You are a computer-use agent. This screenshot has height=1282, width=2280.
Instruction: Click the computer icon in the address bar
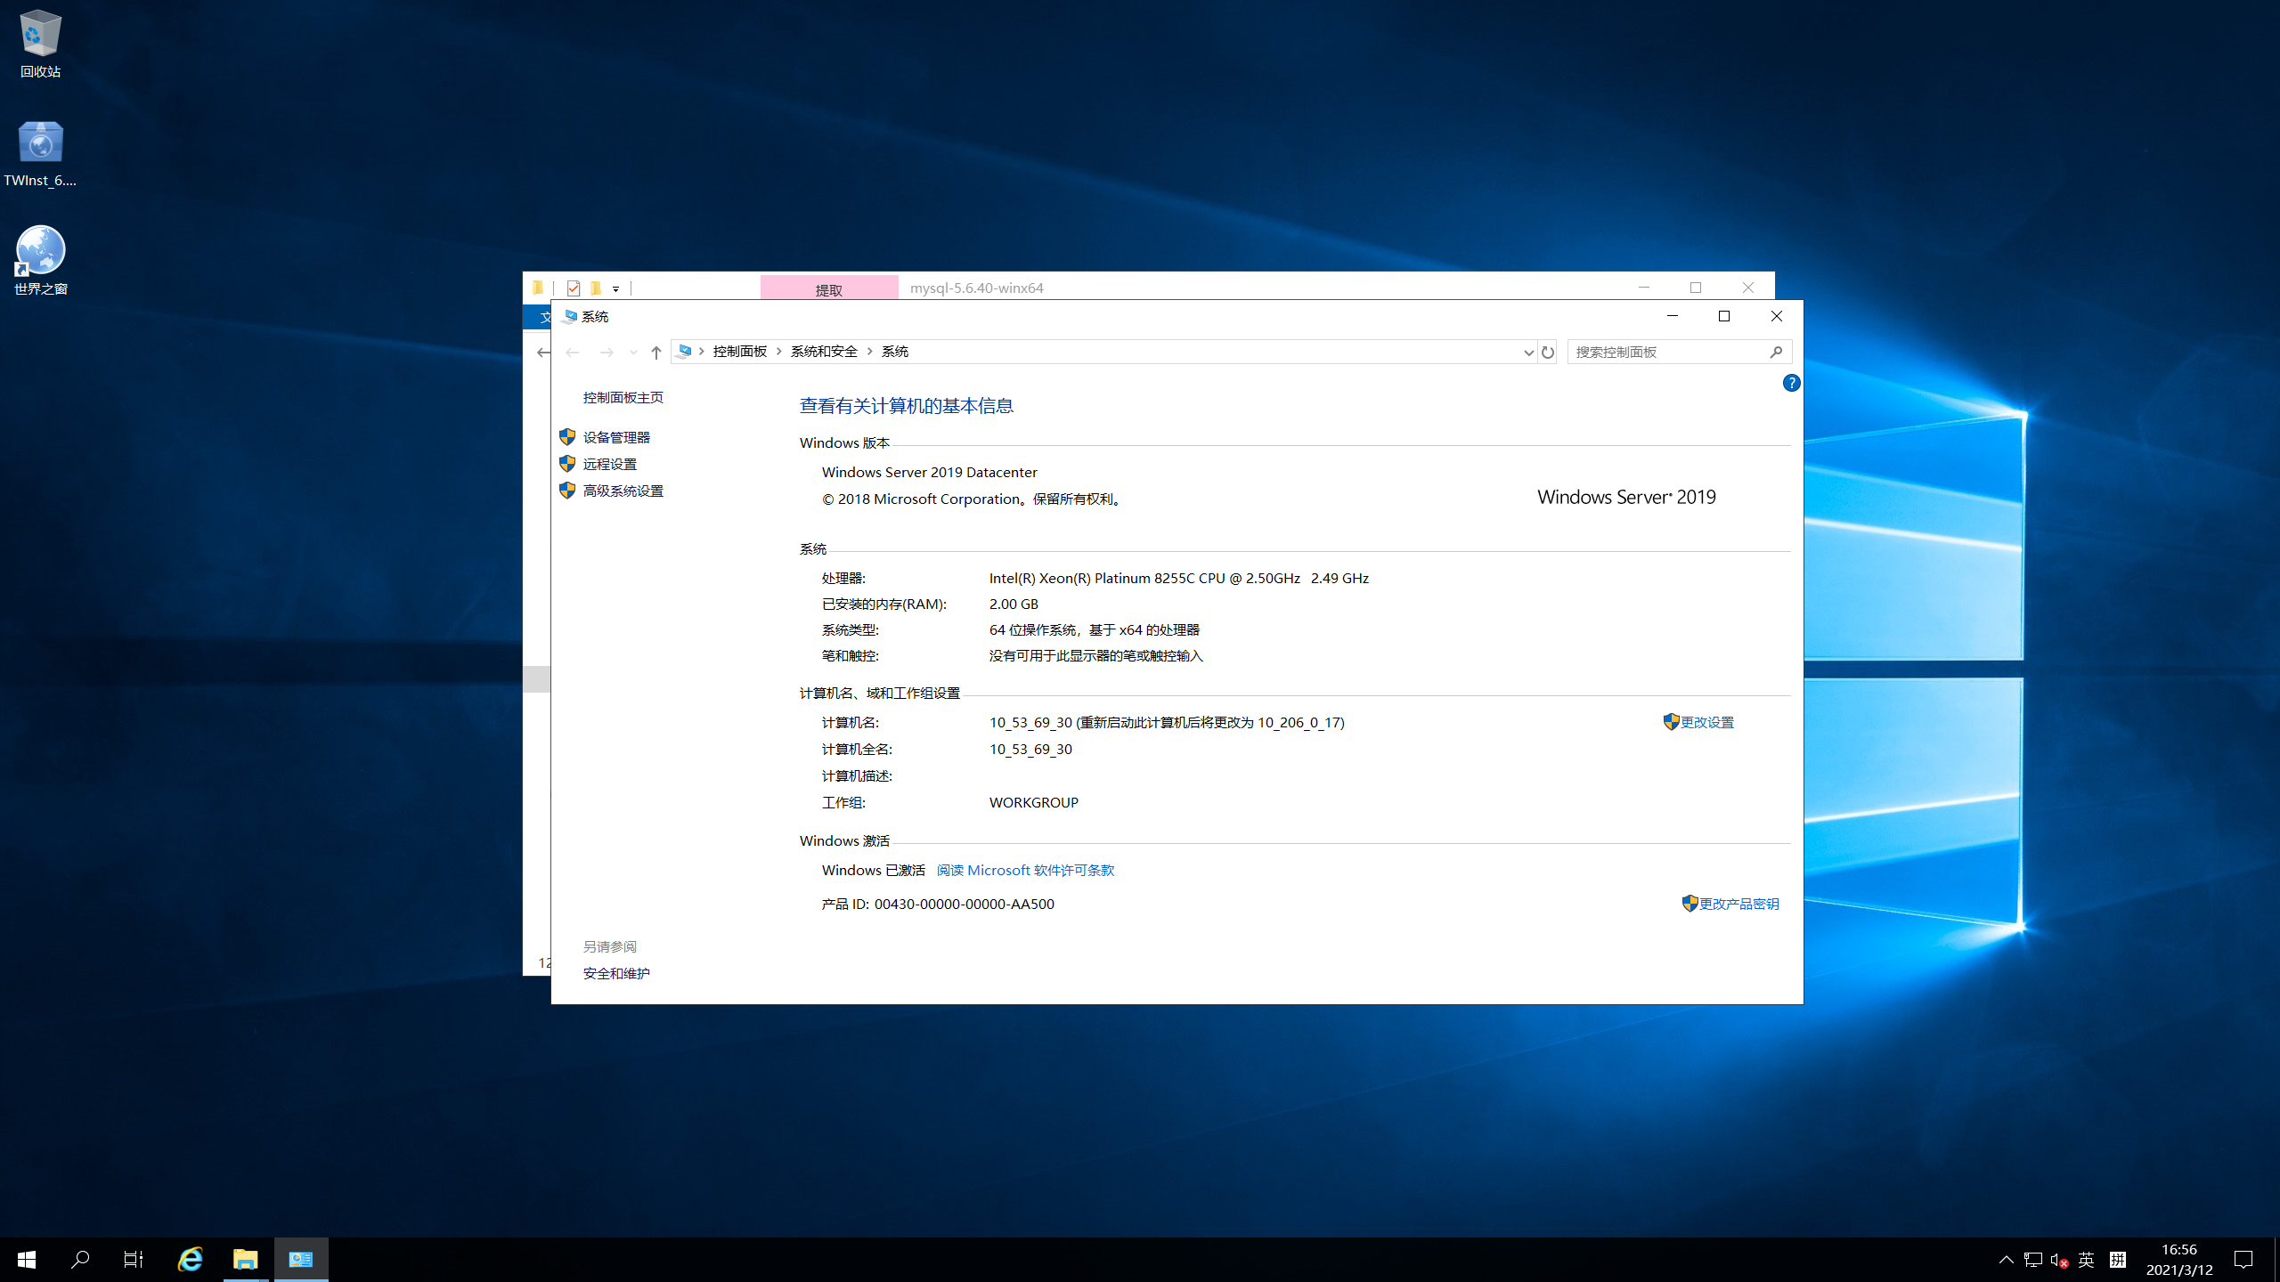(684, 352)
